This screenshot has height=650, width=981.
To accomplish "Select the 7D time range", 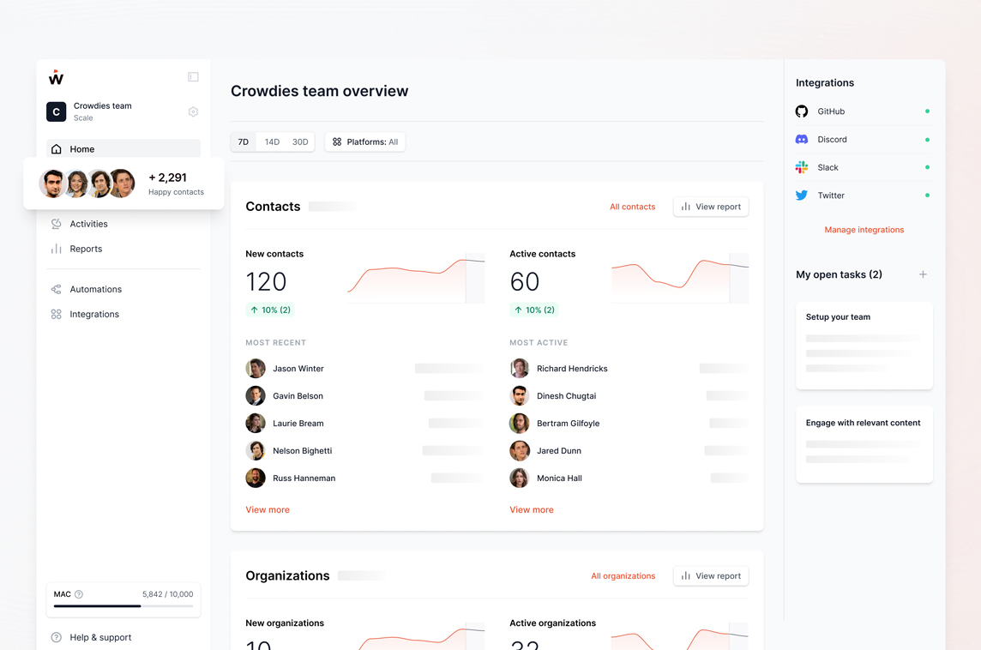I will click(244, 142).
